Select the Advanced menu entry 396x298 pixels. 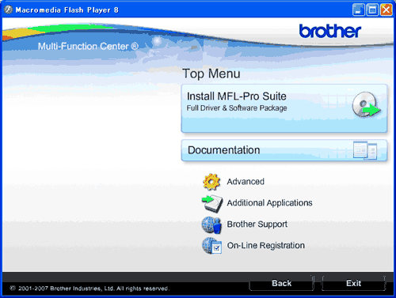(x=246, y=182)
